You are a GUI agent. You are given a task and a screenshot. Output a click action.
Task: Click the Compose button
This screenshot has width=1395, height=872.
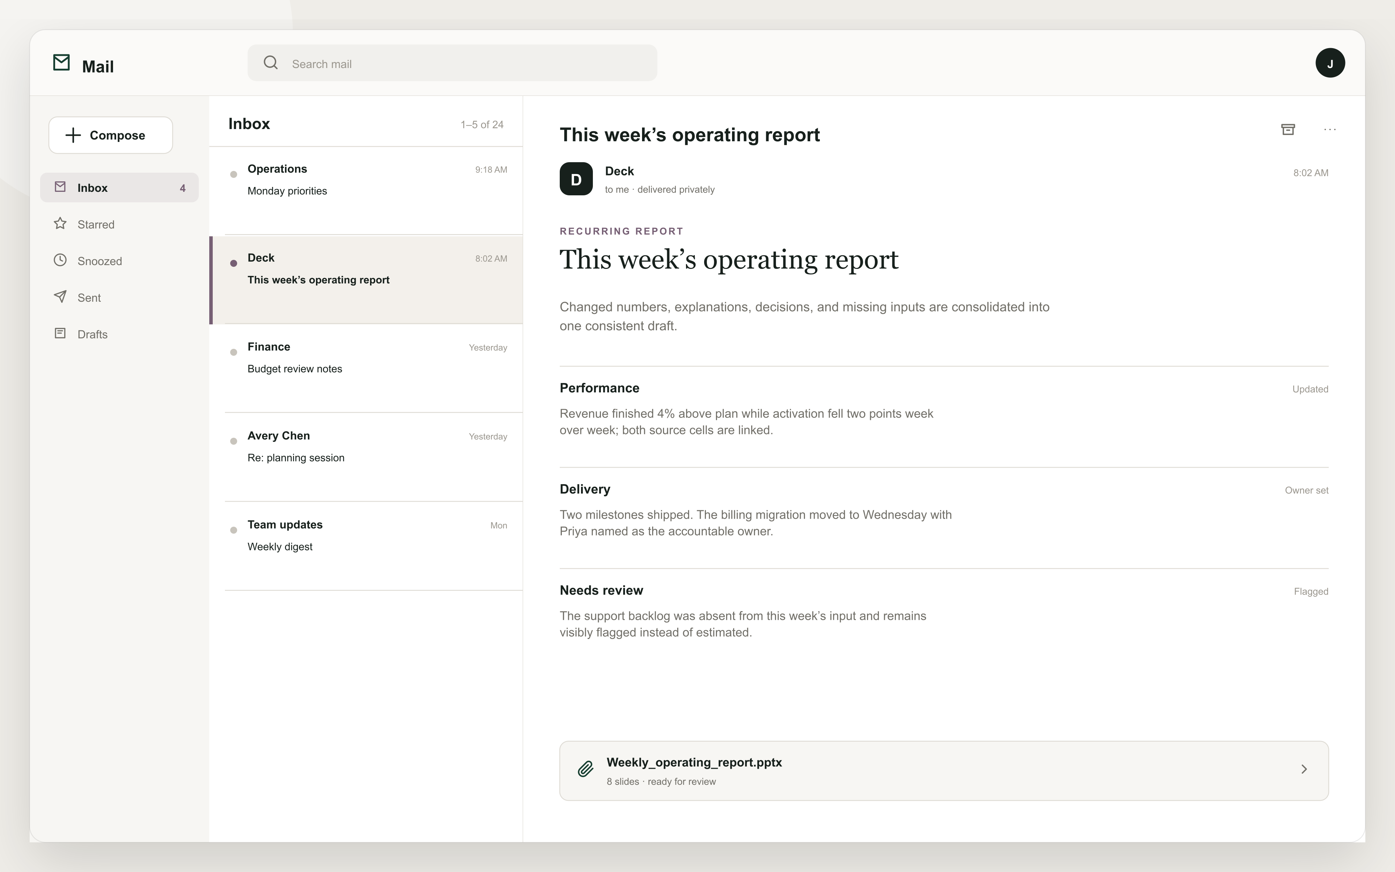click(x=111, y=135)
